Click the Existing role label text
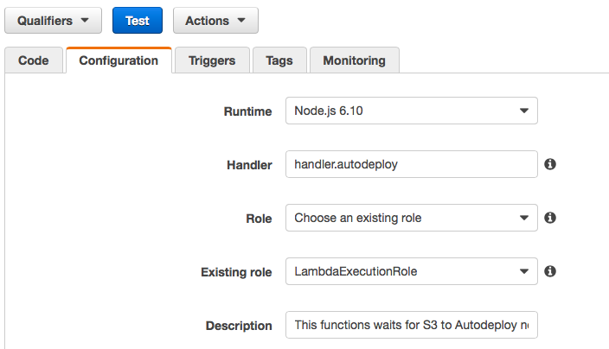 [236, 271]
